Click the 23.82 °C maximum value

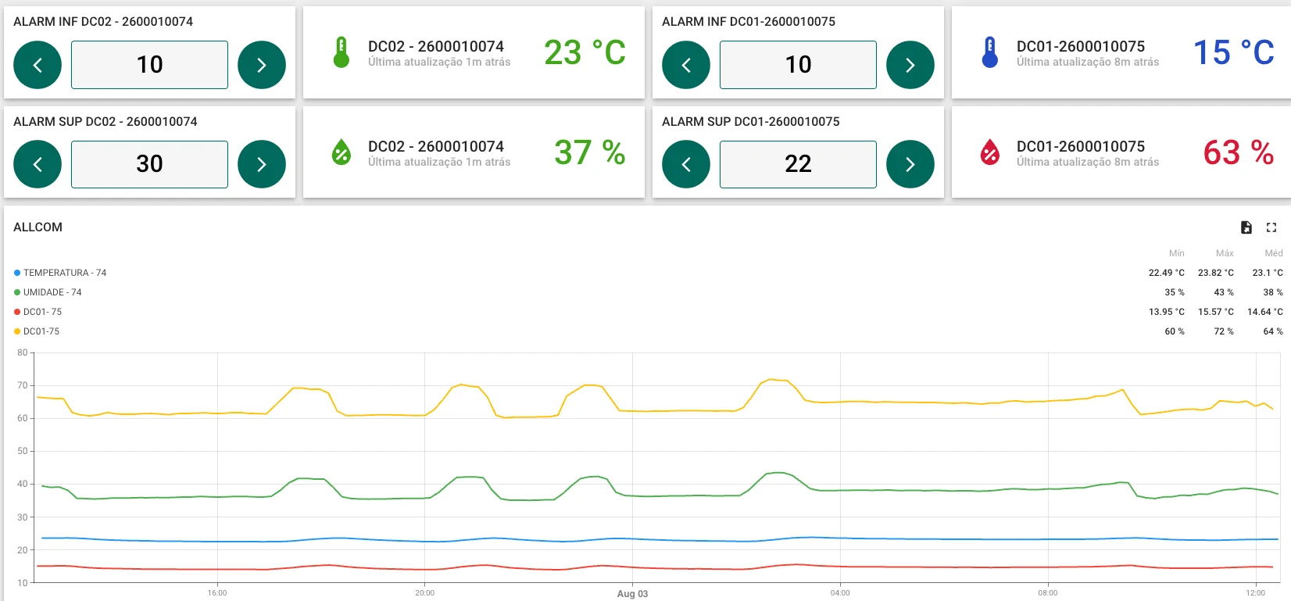[1216, 273]
